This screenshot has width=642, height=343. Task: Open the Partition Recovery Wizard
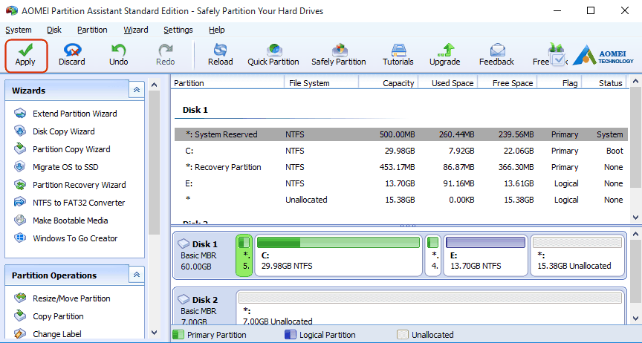coord(70,185)
